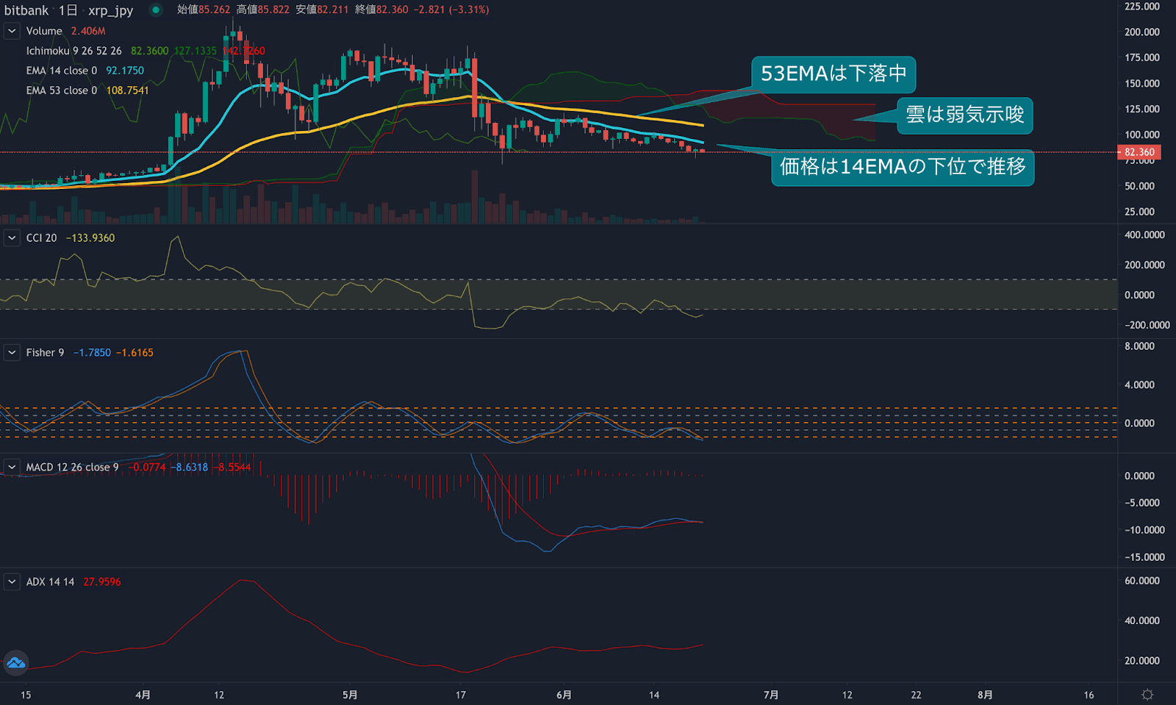
Task: Click the 7月 label on time axis
Action: (770, 695)
